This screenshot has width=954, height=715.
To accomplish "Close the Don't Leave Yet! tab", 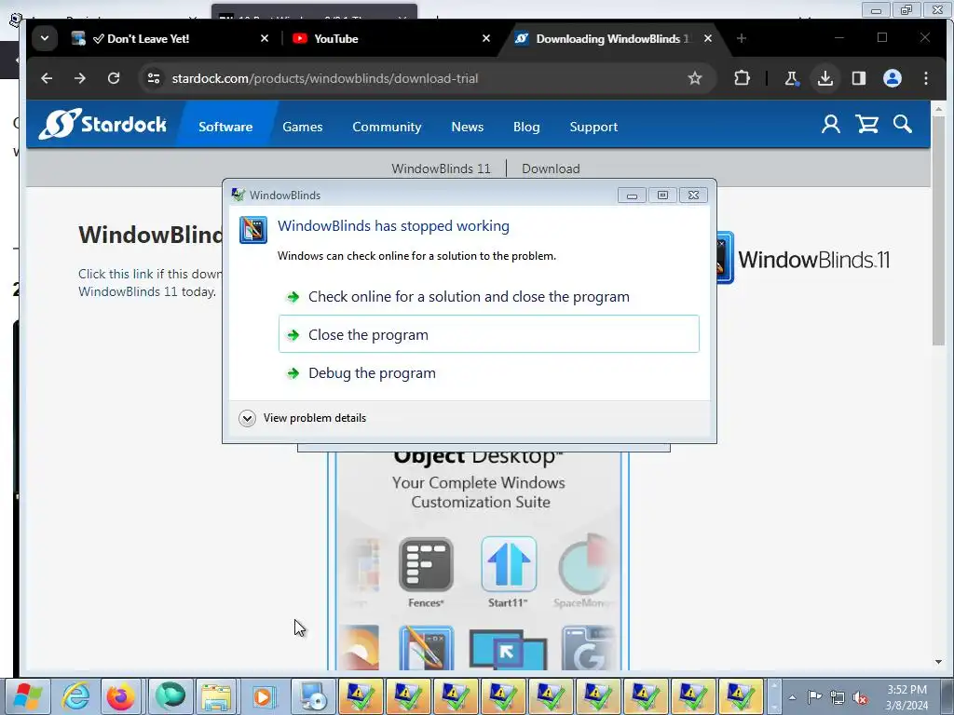I will (x=265, y=38).
